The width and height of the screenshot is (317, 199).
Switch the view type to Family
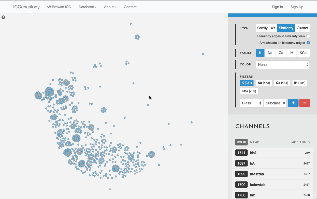[x=262, y=28]
